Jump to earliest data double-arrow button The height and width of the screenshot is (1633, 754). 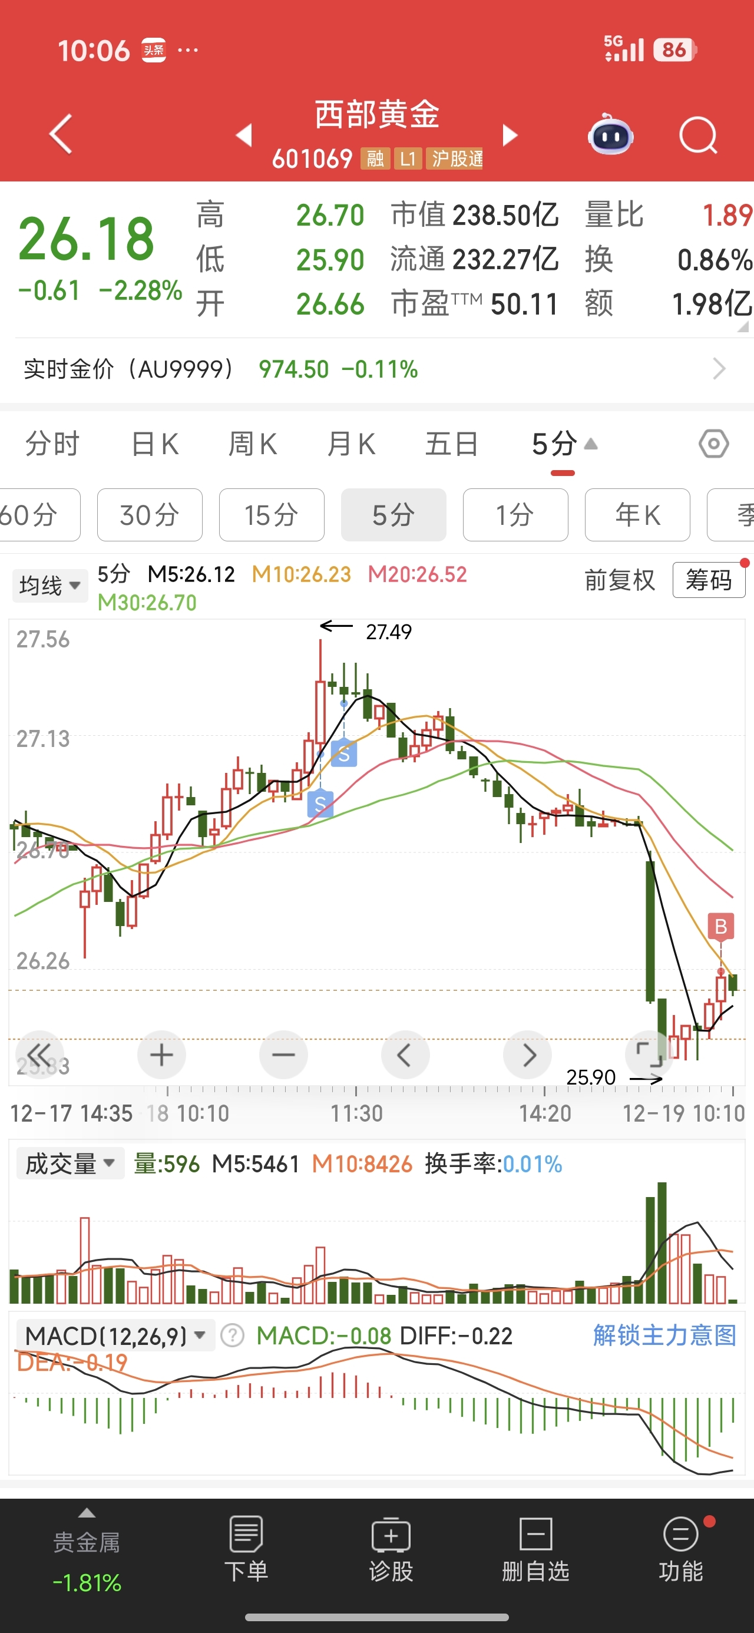click(39, 1055)
